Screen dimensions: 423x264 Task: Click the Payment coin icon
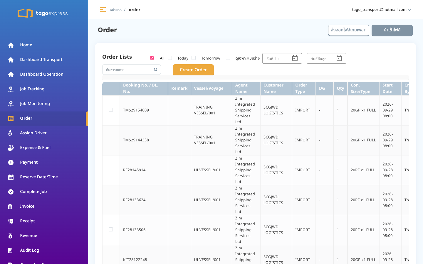[11, 162]
